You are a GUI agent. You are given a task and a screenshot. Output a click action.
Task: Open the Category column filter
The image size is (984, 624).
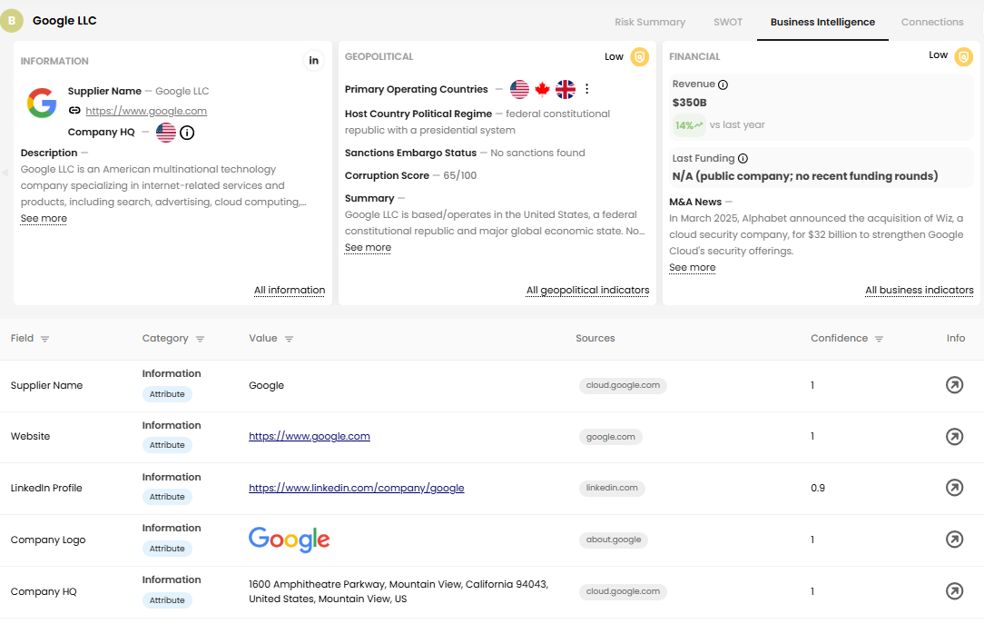click(x=200, y=339)
